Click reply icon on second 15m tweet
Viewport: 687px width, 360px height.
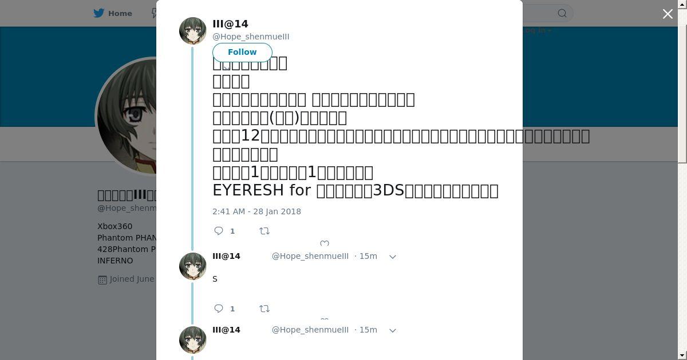coord(219,309)
